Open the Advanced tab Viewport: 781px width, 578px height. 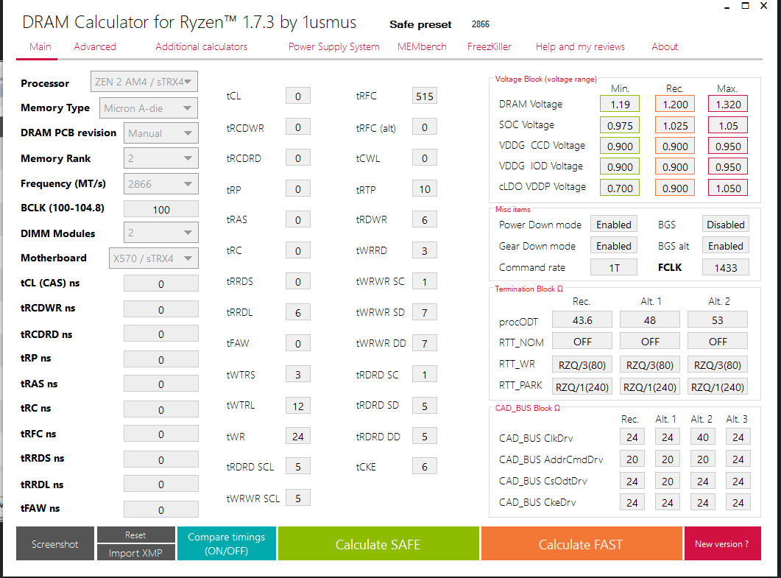coord(95,47)
